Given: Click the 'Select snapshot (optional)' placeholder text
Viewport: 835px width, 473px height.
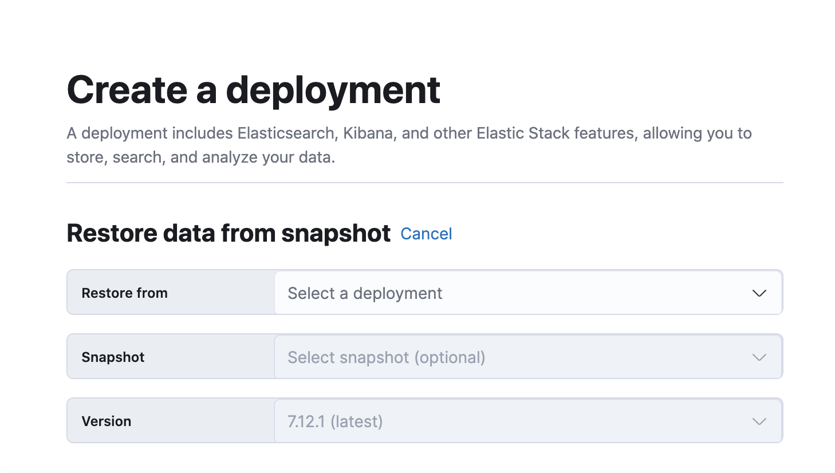Looking at the screenshot, I should pyautogui.click(x=386, y=357).
